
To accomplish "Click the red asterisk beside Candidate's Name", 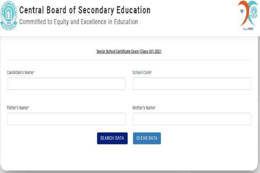I will 34,72.
